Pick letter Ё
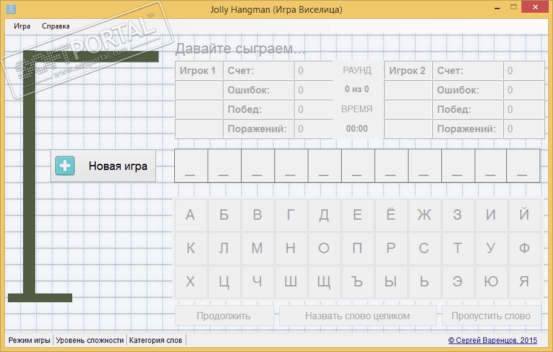553x352 pixels. point(391,215)
